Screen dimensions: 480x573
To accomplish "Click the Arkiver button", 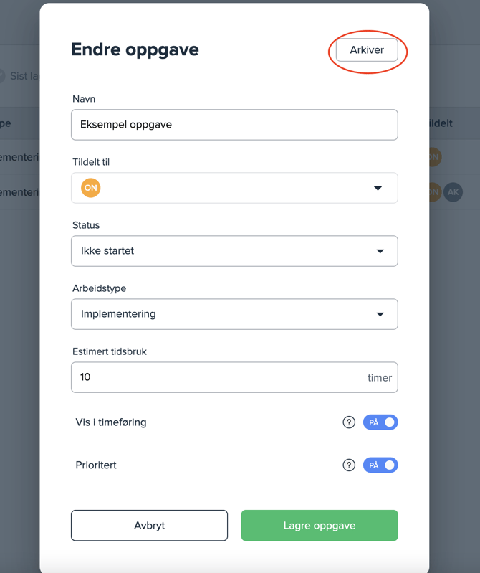I will pos(367,50).
